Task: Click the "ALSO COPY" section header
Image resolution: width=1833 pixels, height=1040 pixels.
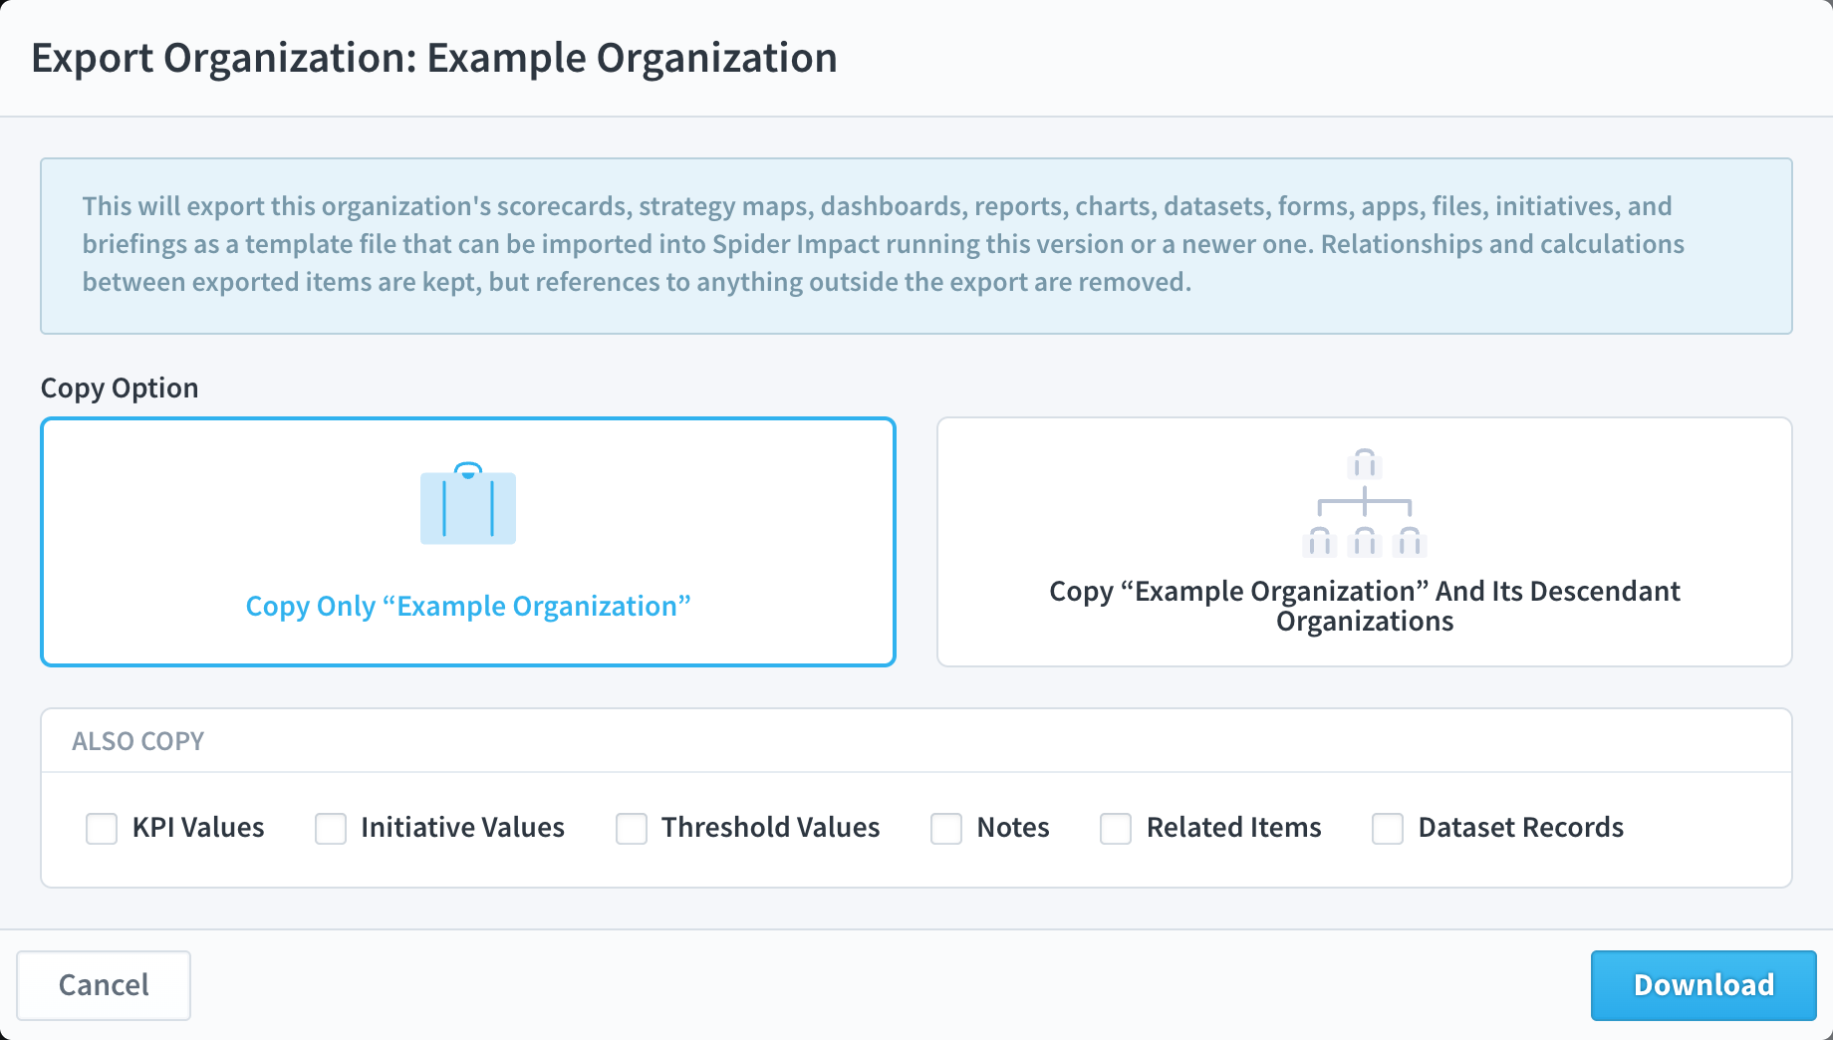Action: click(x=138, y=741)
